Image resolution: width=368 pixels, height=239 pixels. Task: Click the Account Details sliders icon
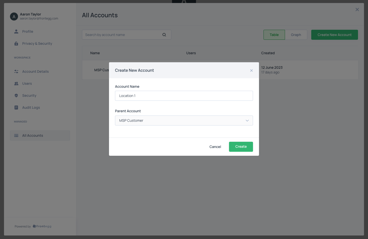click(16, 71)
